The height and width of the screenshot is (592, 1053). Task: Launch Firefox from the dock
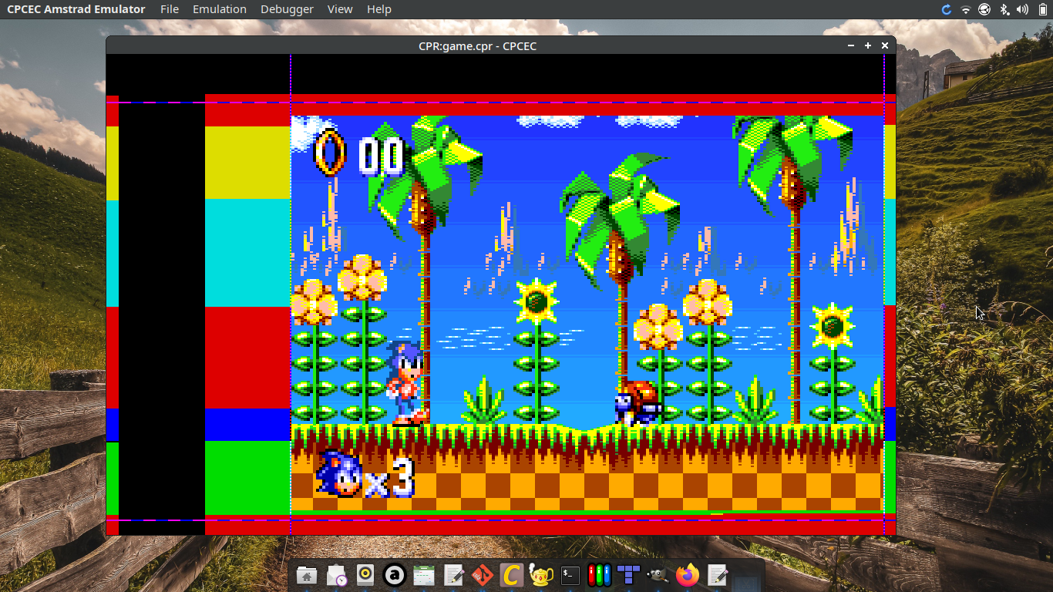point(687,575)
